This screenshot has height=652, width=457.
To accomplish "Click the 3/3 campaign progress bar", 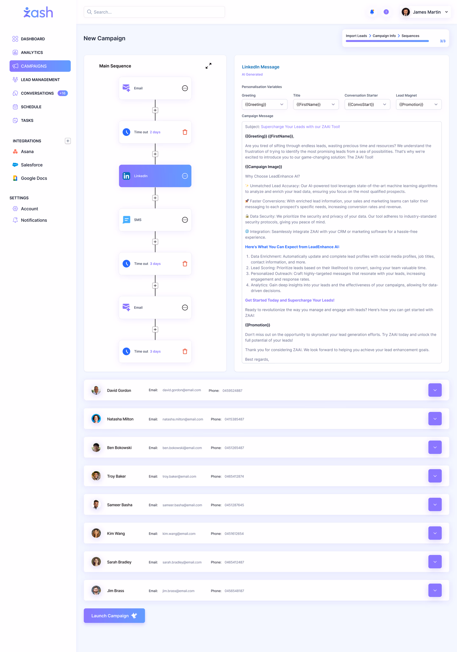I will (x=387, y=41).
